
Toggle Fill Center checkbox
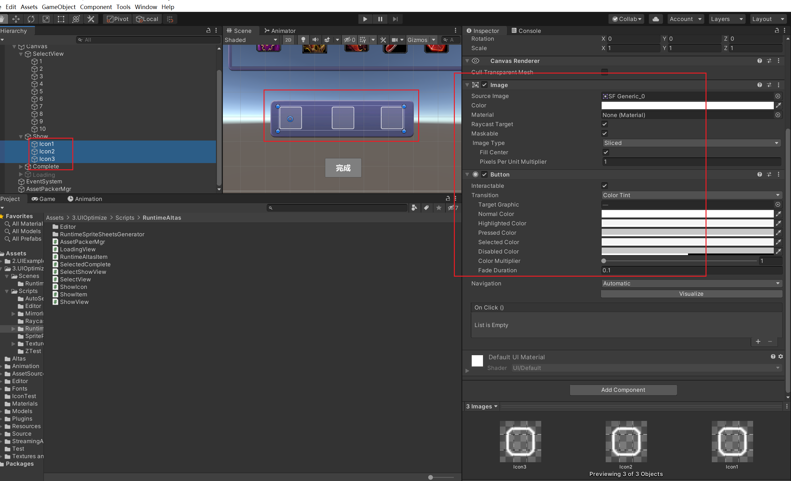point(606,152)
